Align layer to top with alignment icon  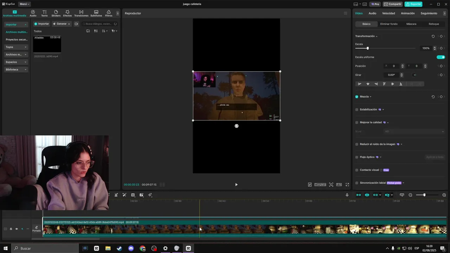pos(384,84)
